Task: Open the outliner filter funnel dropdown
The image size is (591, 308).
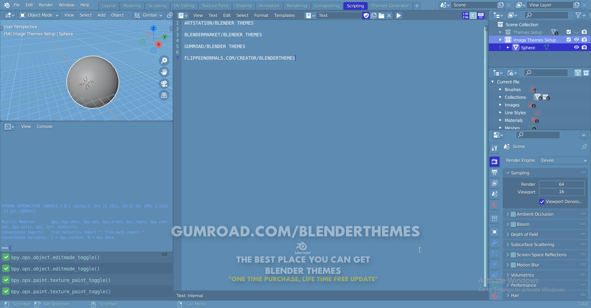Action: [580, 15]
